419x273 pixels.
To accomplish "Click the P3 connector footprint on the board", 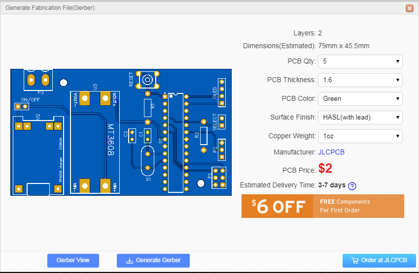I will point(38,80).
